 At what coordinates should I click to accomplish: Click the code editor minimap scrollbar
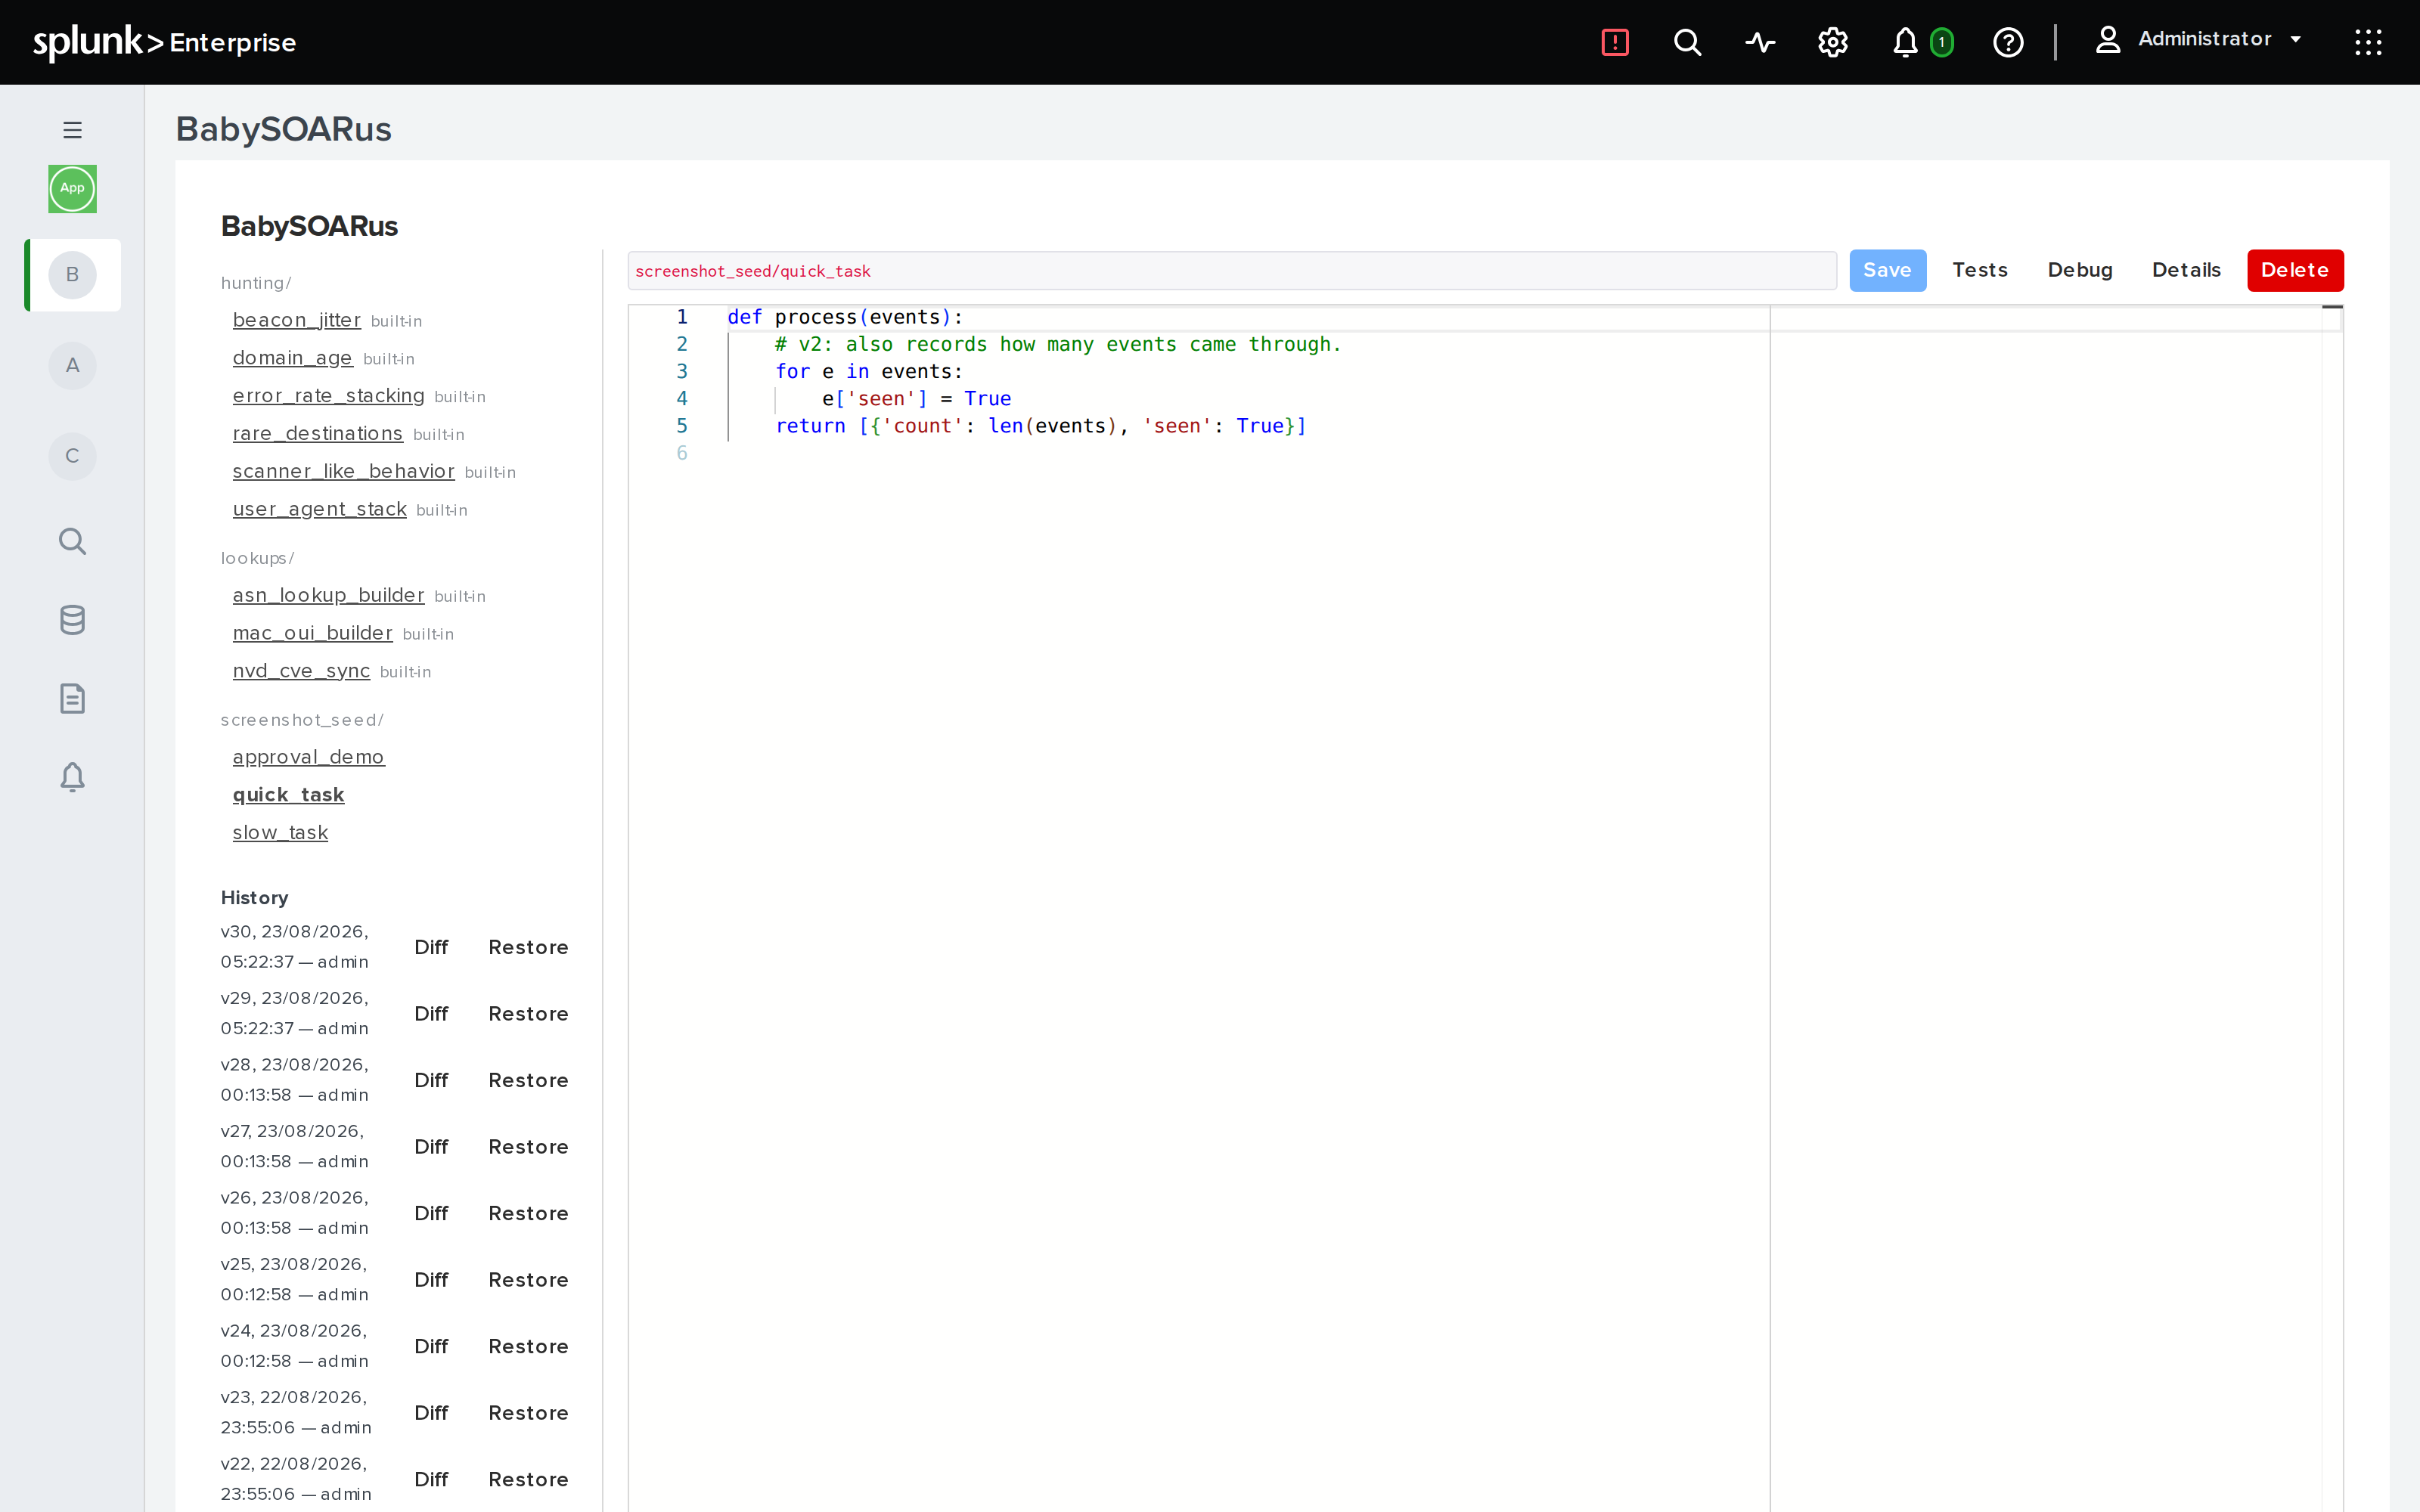pos(2331,908)
